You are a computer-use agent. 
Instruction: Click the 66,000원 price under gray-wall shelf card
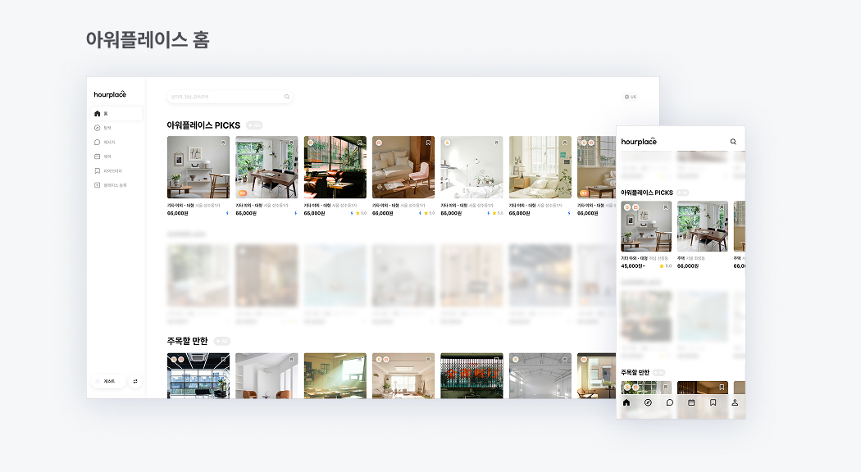177,213
